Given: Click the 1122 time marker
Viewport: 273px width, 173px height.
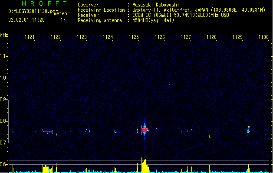Looking at the screenshot, I should tap(56, 37).
